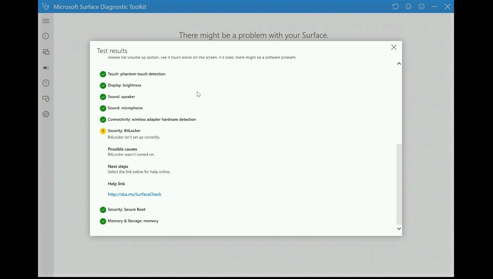
Task: Click green check for Memory & Storage
Action: pyautogui.click(x=103, y=221)
